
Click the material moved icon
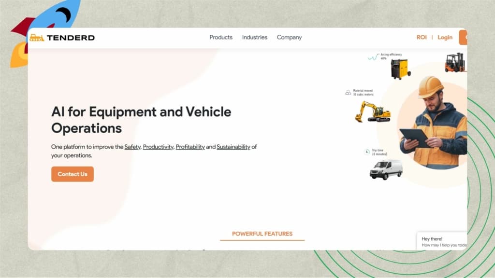pos(348,93)
